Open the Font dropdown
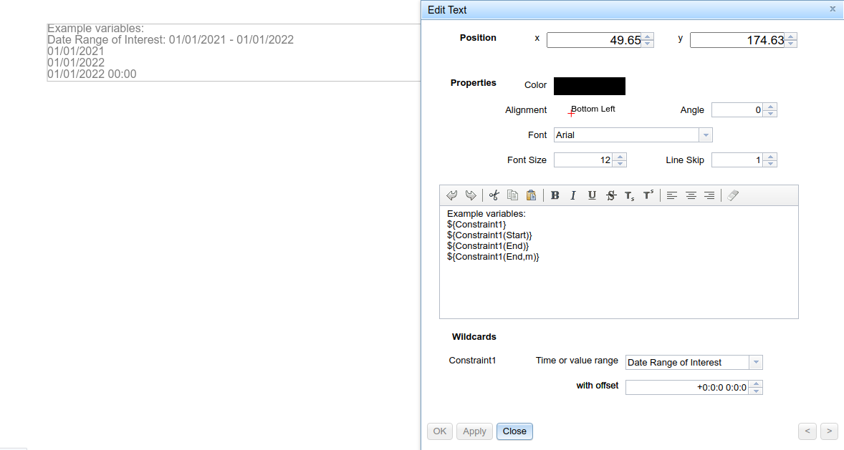The image size is (844, 450). 706,134
